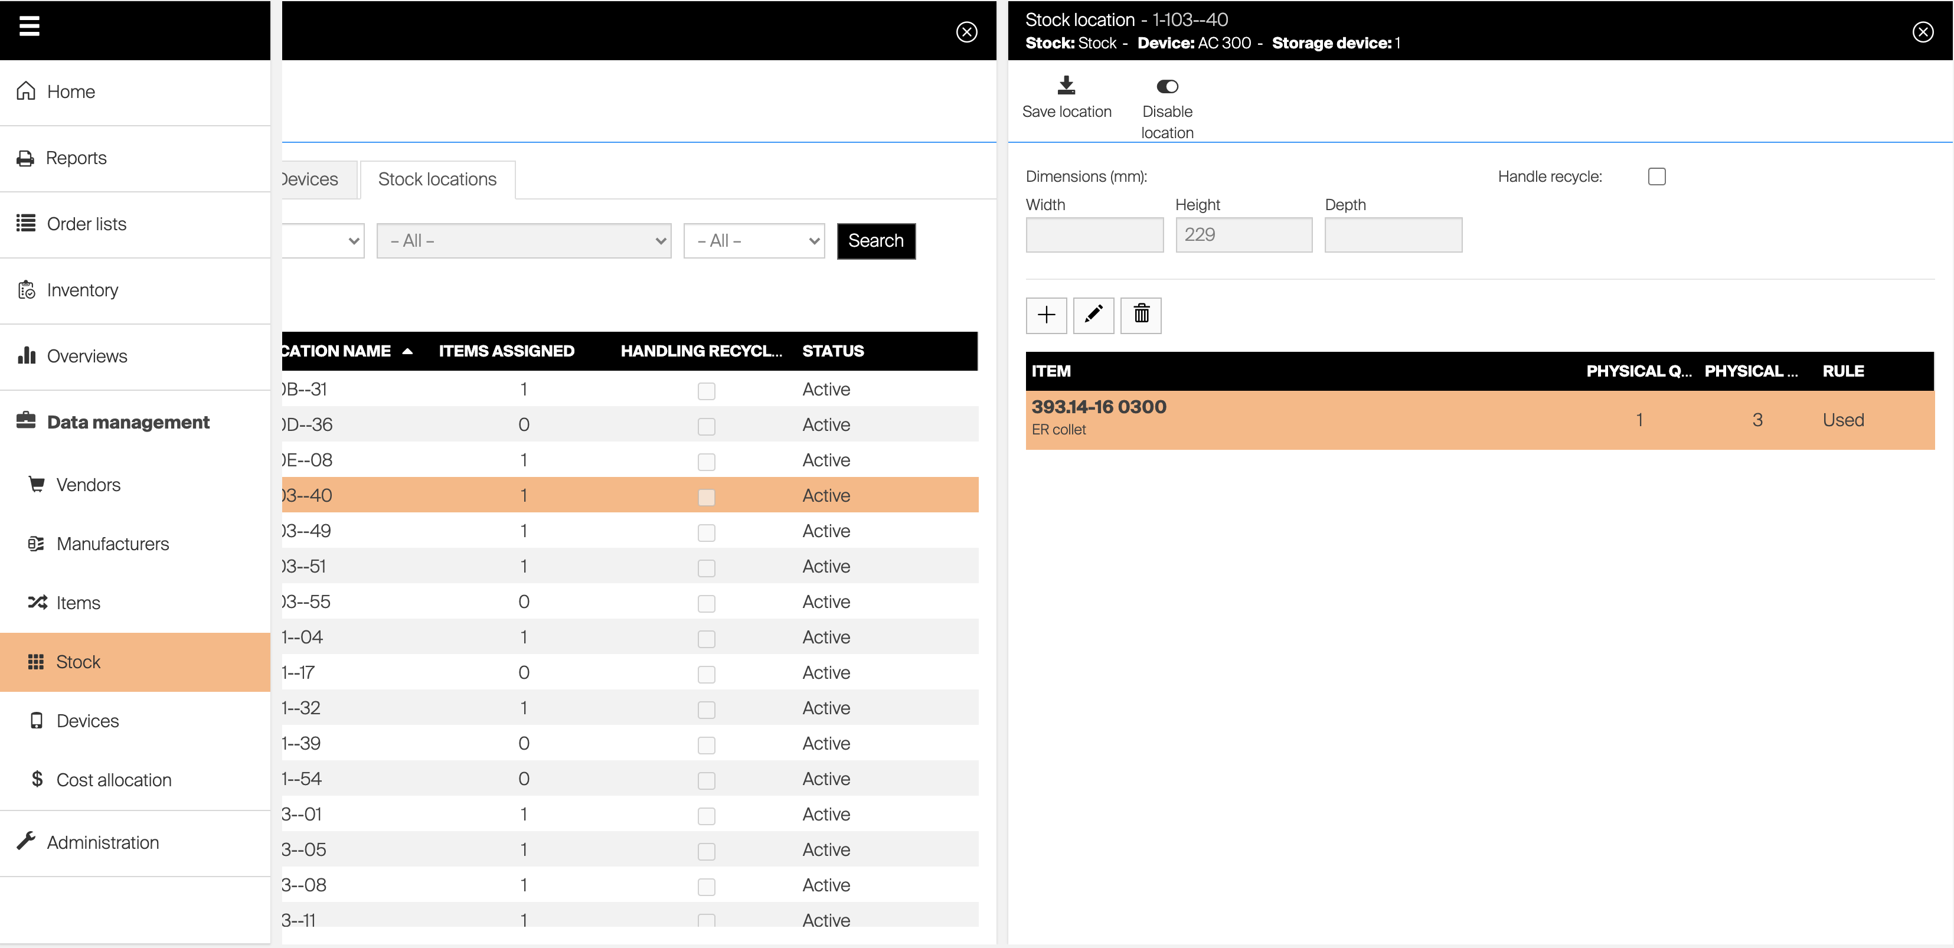This screenshot has height=948, width=1954.
Task: Open Cost allocation in the sidebar
Action: tap(114, 780)
